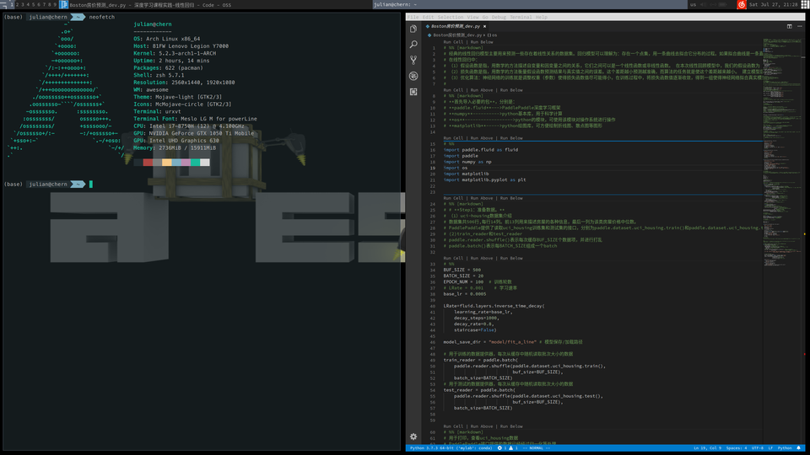
Task: Click the Code OSS icon in the tasklist
Action: click(x=63, y=5)
